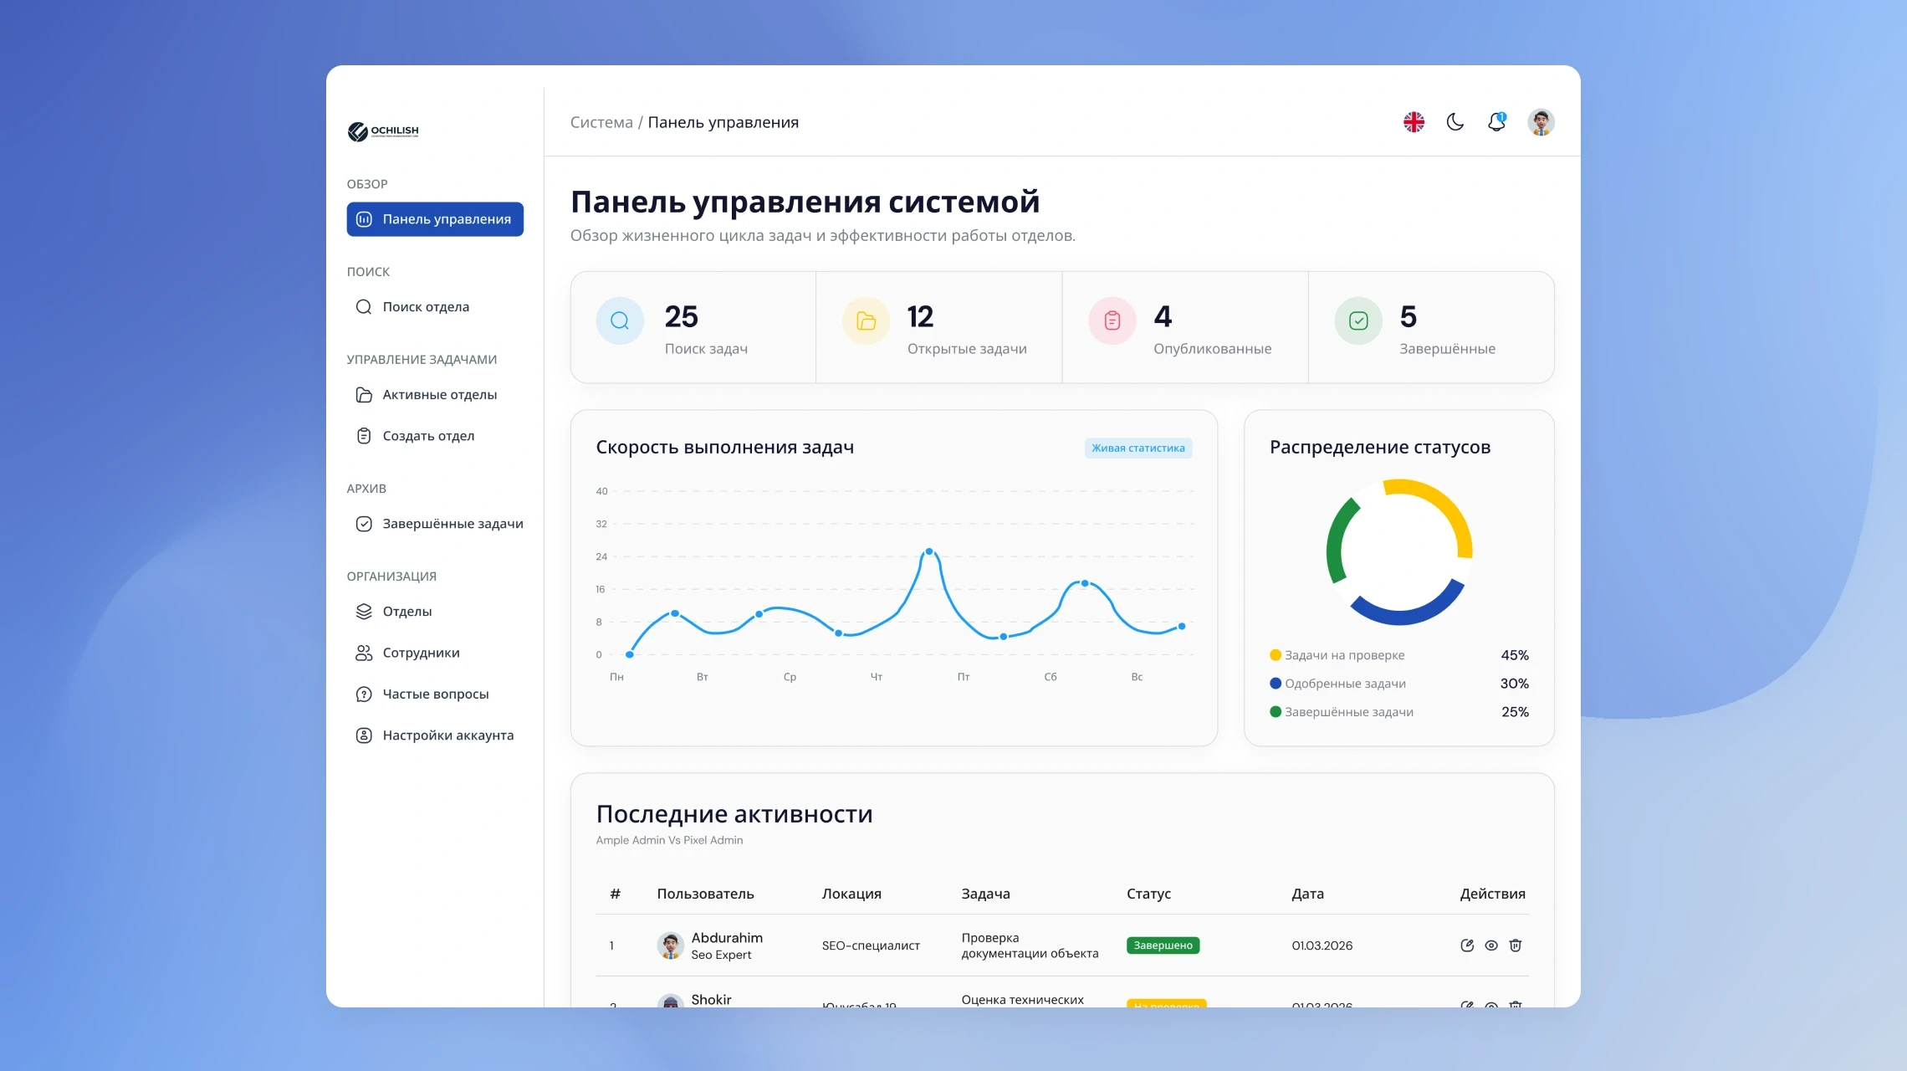The image size is (1907, 1071).
Task: Click the Завершено status badge
Action: point(1163,945)
